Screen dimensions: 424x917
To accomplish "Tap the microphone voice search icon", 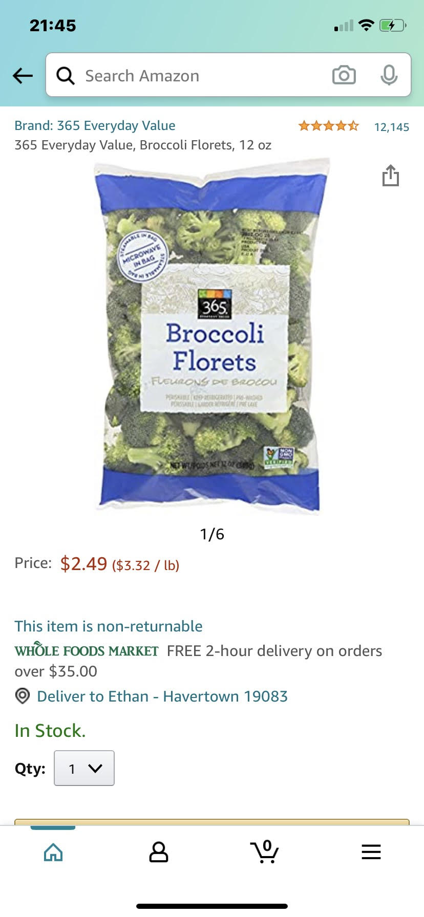I will pos(389,75).
